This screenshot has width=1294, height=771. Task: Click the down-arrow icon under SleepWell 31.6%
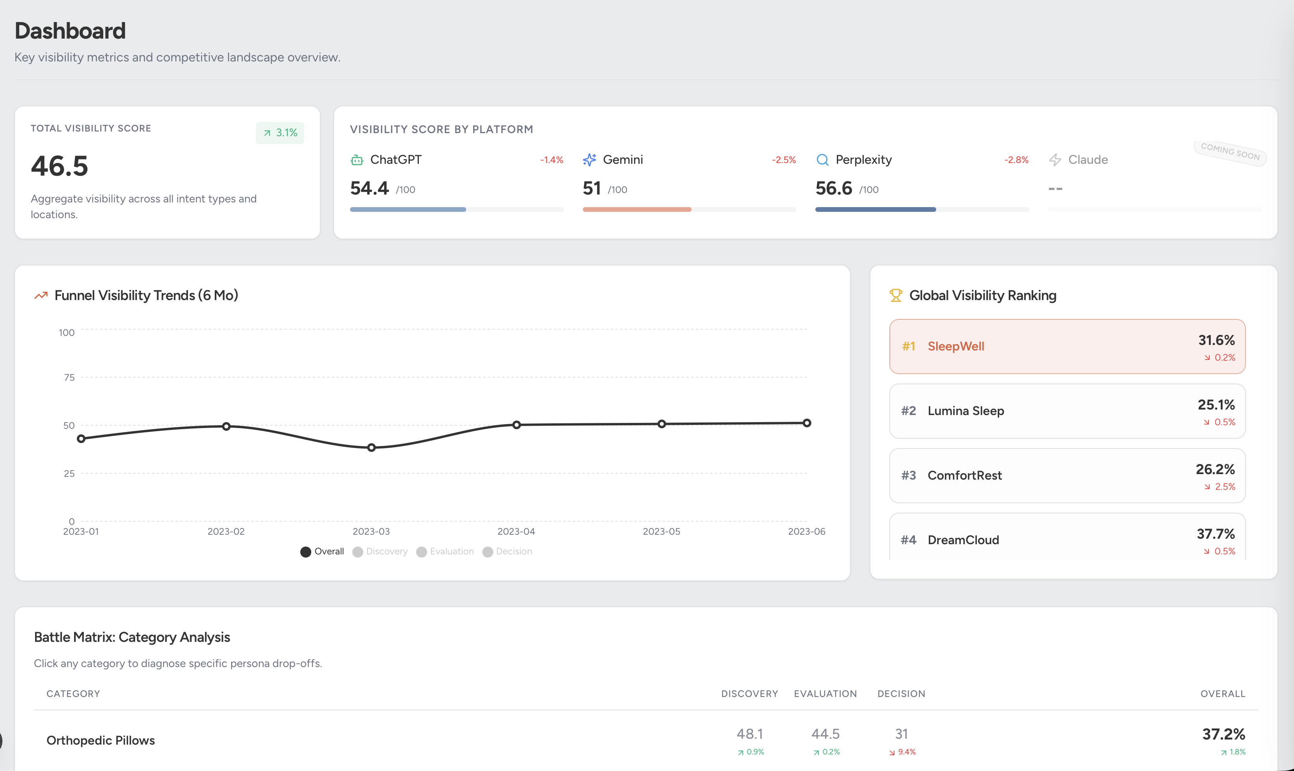pyautogui.click(x=1207, y=358)
